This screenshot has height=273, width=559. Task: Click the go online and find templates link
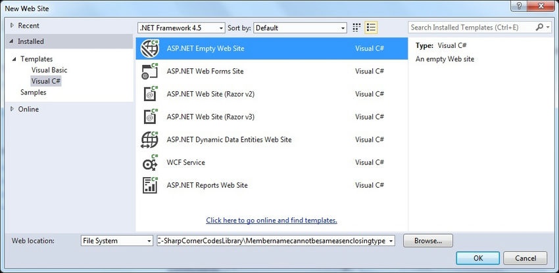coord(272,220)
